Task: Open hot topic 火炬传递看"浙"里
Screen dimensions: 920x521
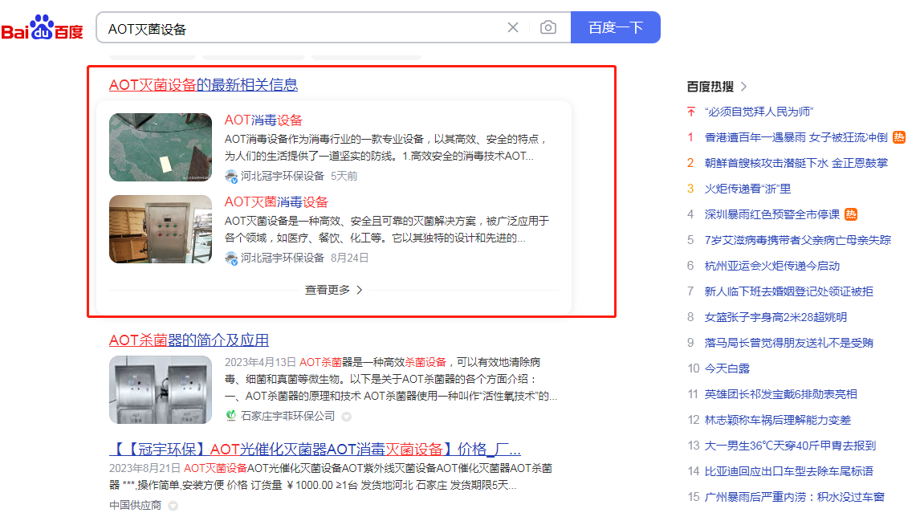Action: 747,189
